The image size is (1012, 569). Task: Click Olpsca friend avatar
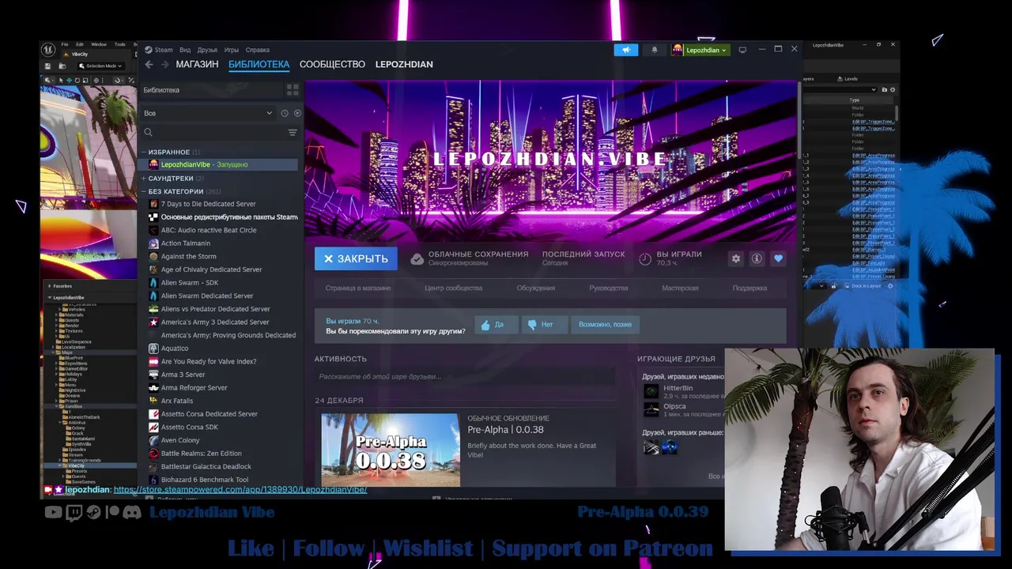click(x=651, y=409)
